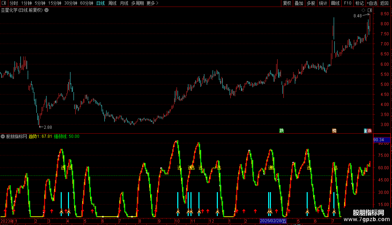Click the 趋势1: 67.81 indicator value

point(40,136)
